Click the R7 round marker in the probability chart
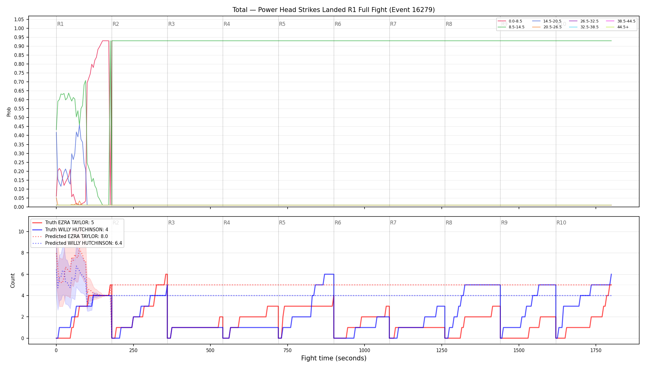 (393, 24)
